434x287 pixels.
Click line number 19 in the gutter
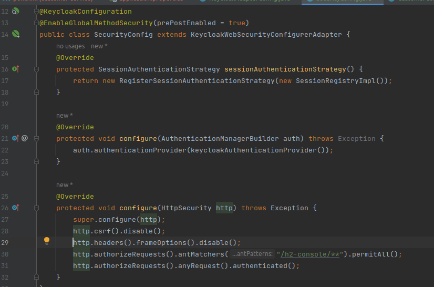click(x=5, y=104)
